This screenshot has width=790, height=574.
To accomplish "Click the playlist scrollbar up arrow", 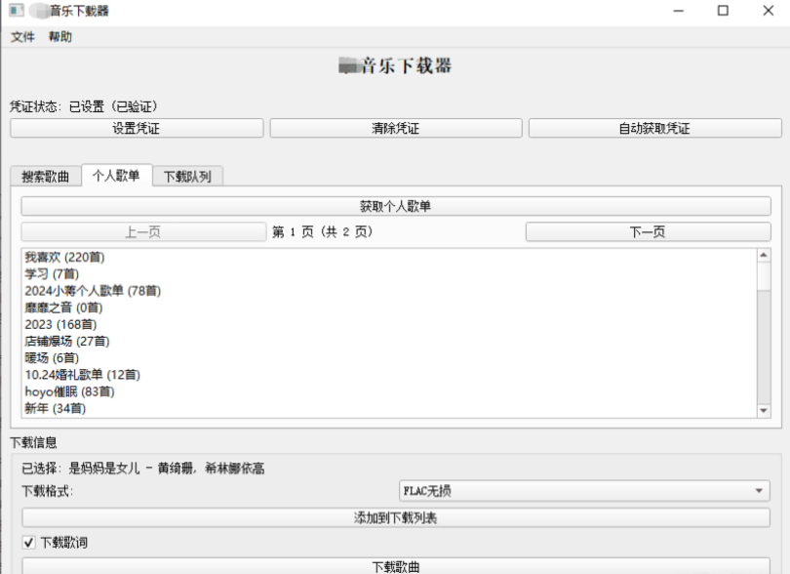I will tap(764, 256).
